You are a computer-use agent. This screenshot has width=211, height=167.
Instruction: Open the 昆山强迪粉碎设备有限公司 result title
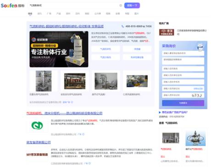(64, 113)
